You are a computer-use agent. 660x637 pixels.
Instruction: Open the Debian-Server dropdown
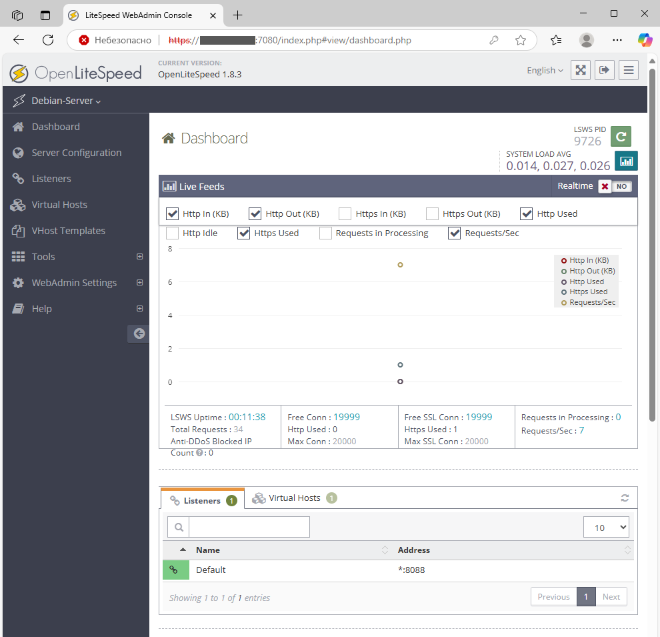pos(66,101)
